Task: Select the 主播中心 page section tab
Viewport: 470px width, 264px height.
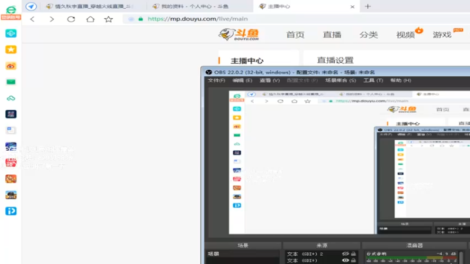Action: click(247, 61)
